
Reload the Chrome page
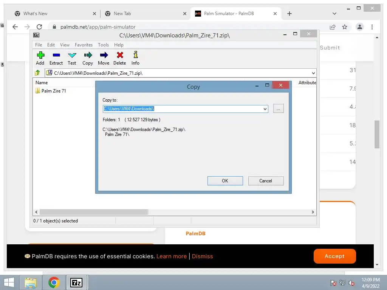point(39,27)
